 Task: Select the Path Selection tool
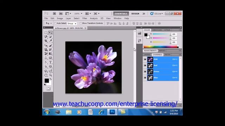[46, 66]
